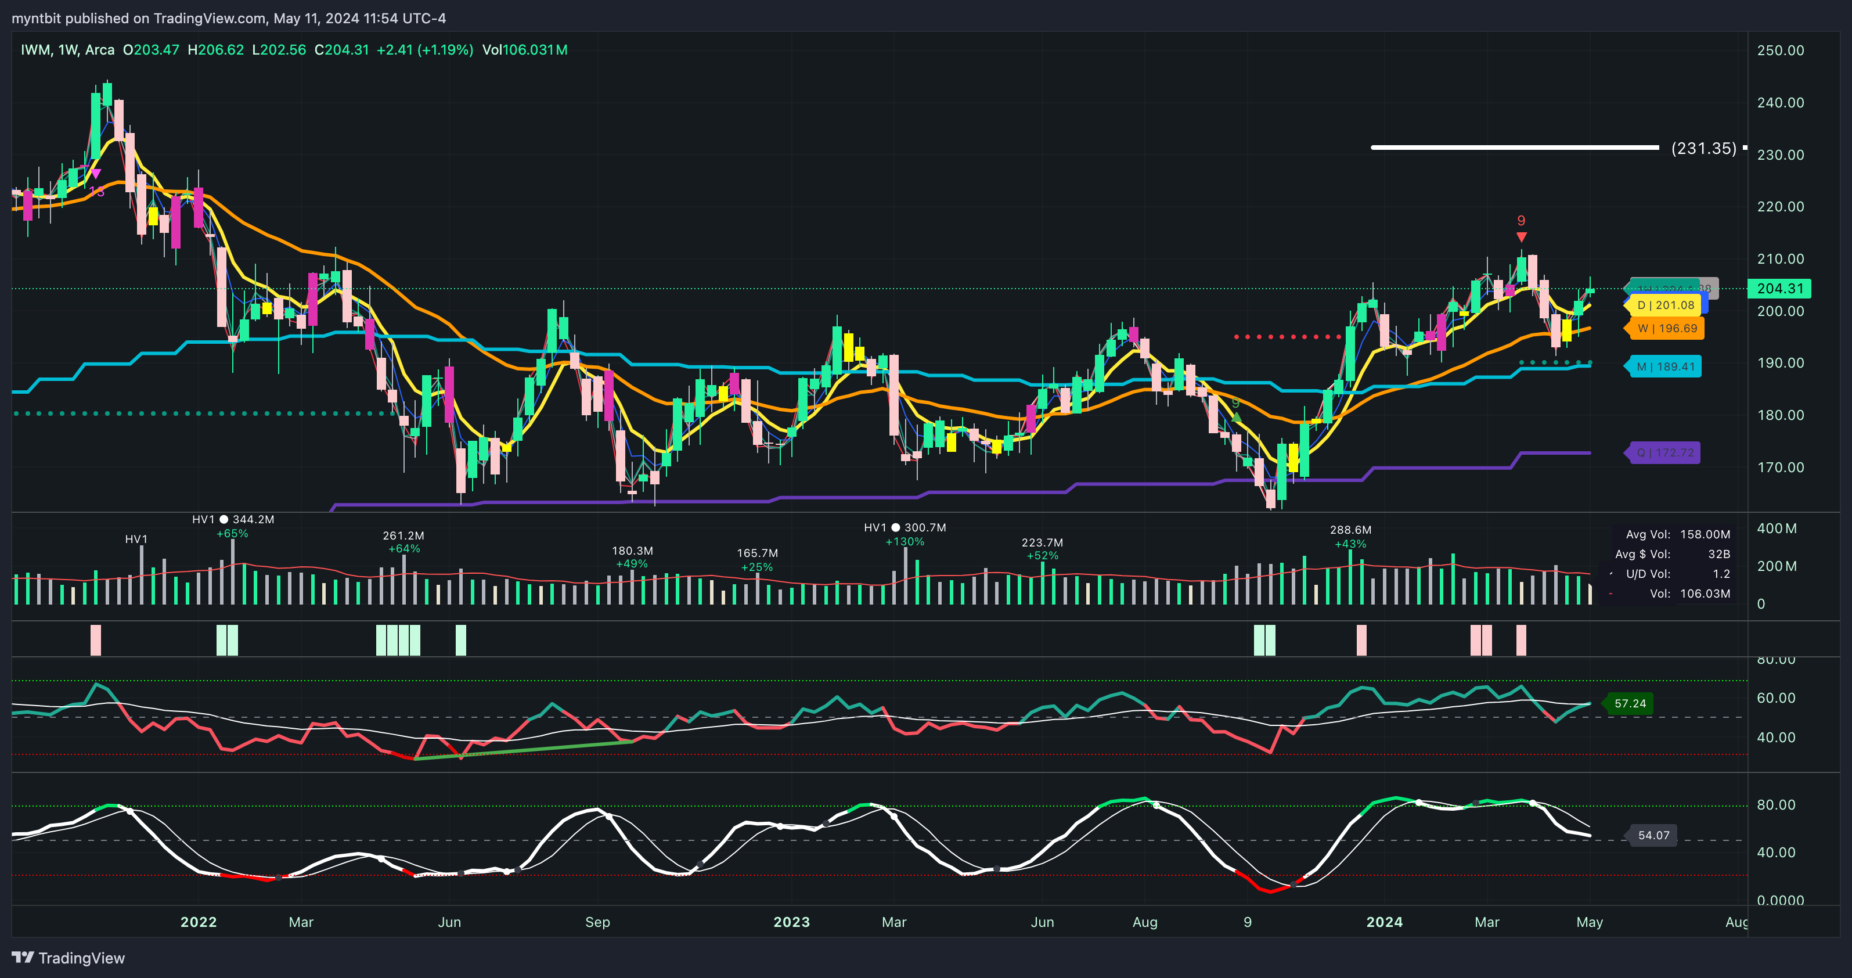Click the 400M volume axis label
The height and width of the screenshot is (978, 1852).
click(1777, 528)
